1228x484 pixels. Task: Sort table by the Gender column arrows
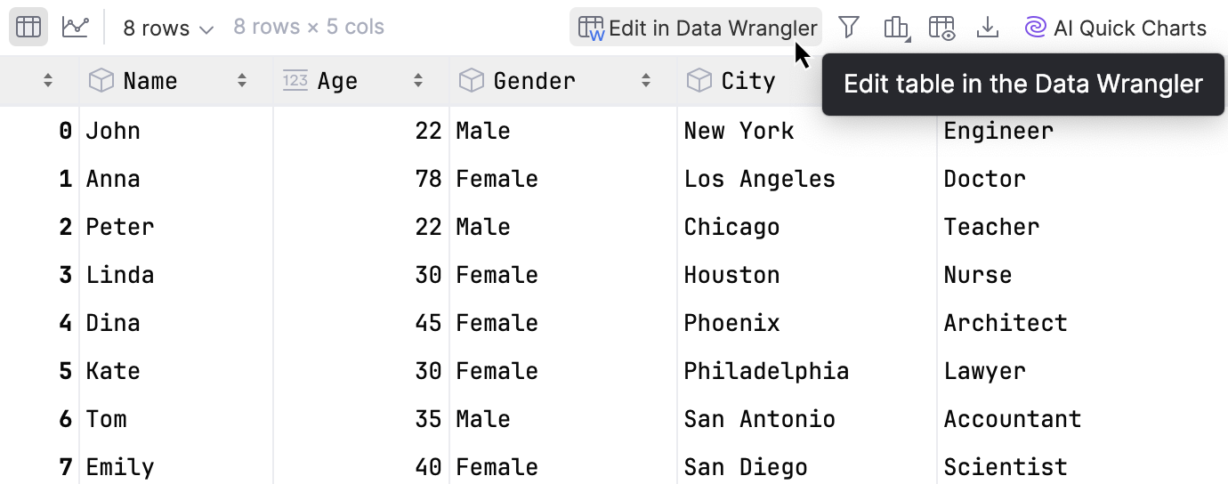646,81
